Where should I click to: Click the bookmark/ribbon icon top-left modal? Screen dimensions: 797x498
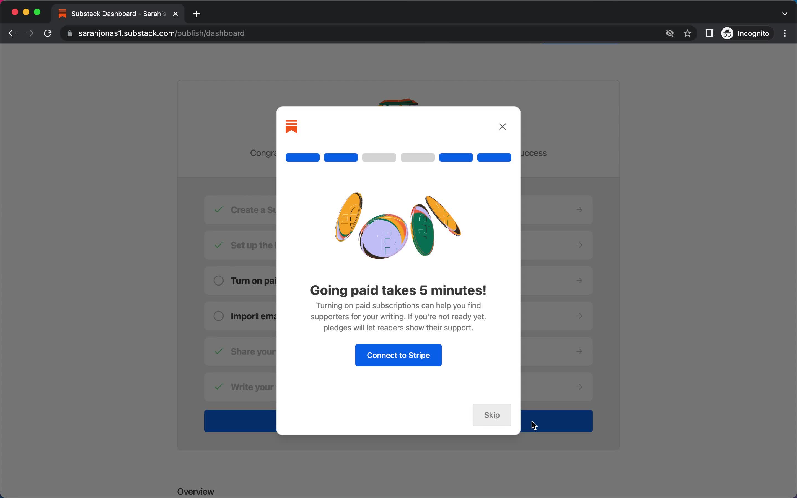point(291,127)
